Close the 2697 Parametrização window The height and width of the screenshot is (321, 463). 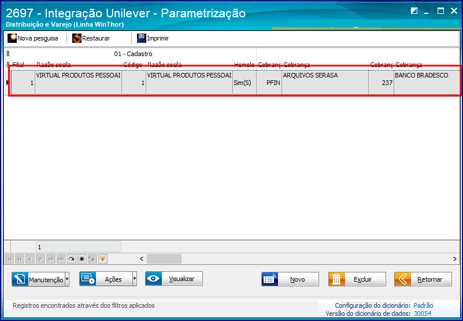coord(454,10)
